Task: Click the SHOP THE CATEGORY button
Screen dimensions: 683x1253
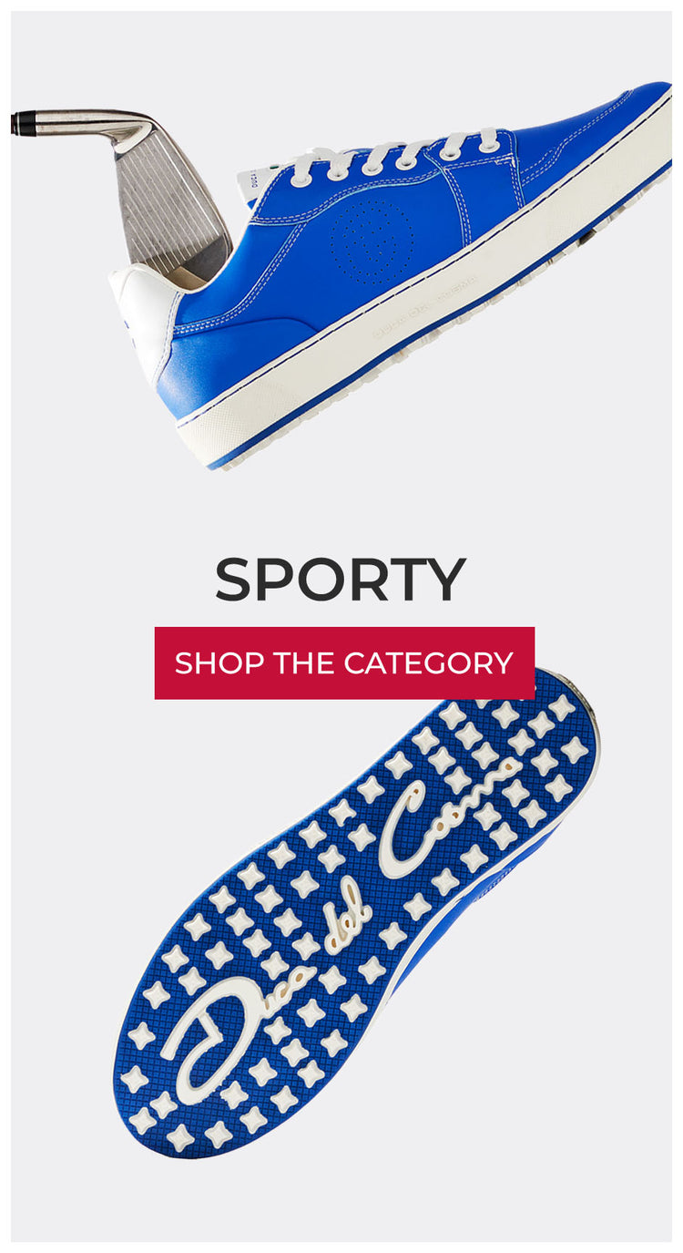Action: click(344, 662)
